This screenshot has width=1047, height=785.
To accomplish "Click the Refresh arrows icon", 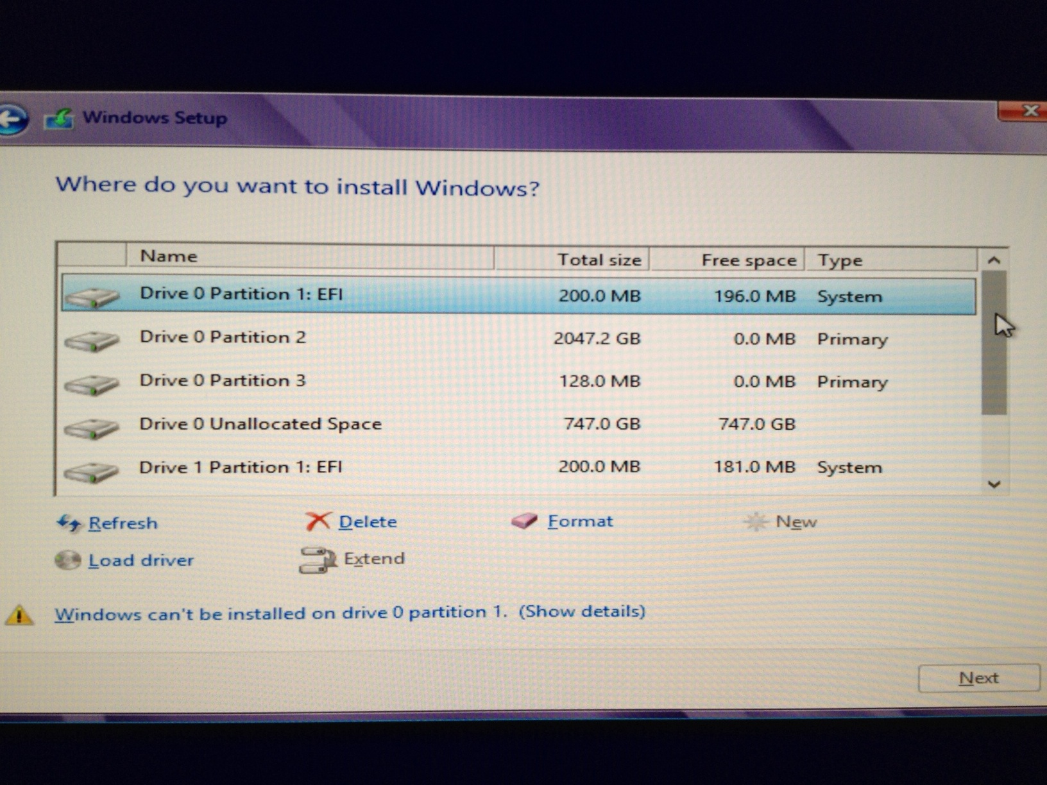I will [x=69, y=523].
